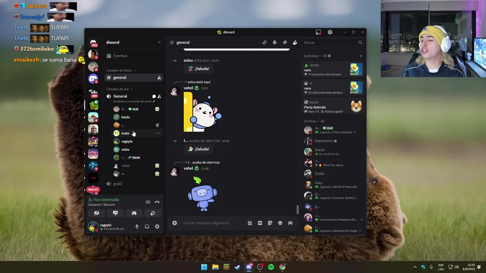Click ¡Saluda! under acaba de aterrizar

(x=199, y=149)
